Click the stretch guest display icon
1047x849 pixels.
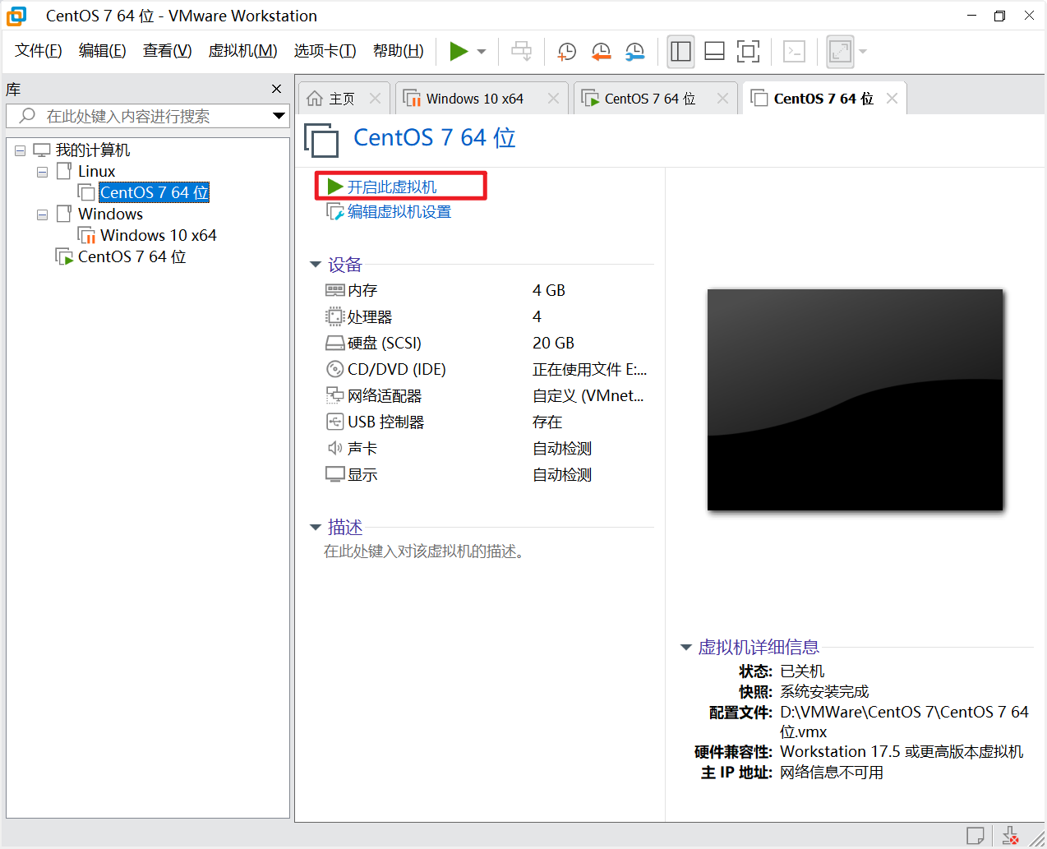coord(840,52)
